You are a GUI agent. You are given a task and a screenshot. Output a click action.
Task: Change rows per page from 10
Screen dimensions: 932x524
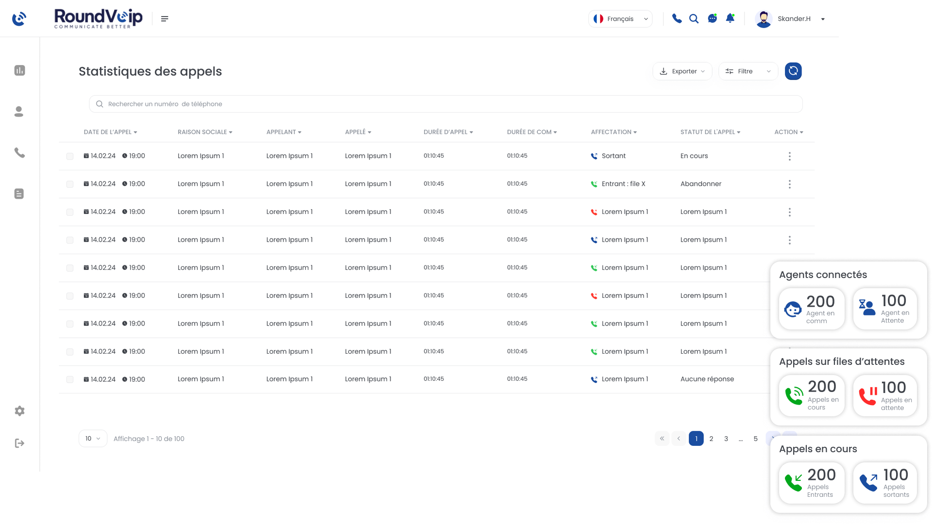[x=93, y=439]
